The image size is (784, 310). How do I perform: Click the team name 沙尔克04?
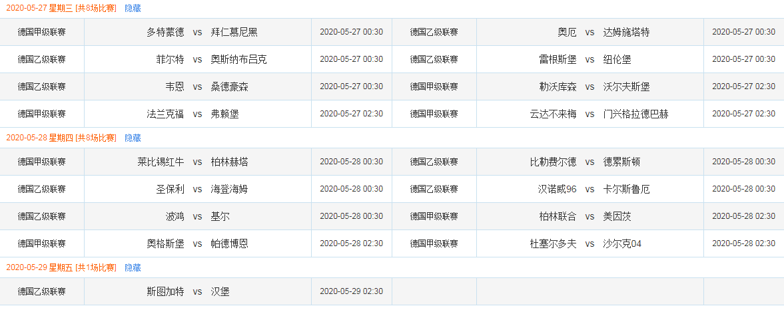pos(622,244)
